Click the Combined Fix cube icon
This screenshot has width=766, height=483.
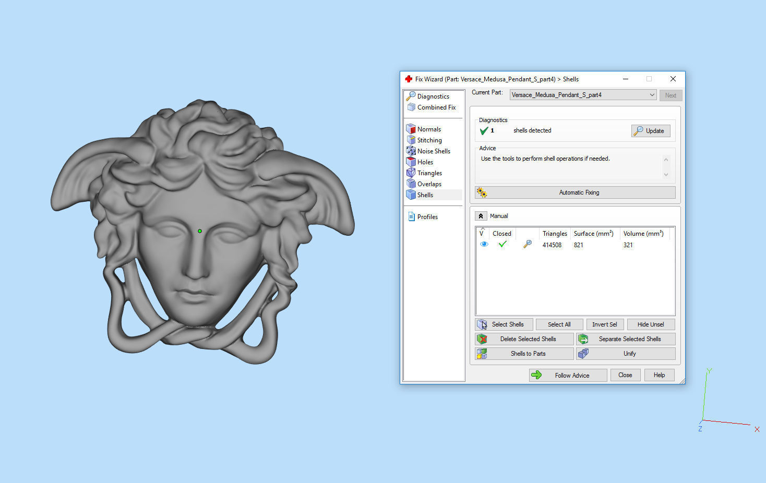411,107
